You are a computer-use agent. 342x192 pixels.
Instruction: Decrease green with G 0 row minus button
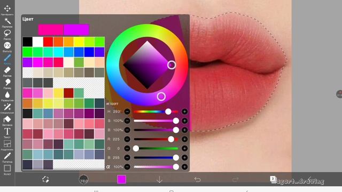[127, 148]
